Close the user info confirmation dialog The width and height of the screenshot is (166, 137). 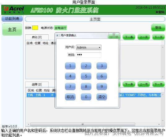click(x=114, y=34)
